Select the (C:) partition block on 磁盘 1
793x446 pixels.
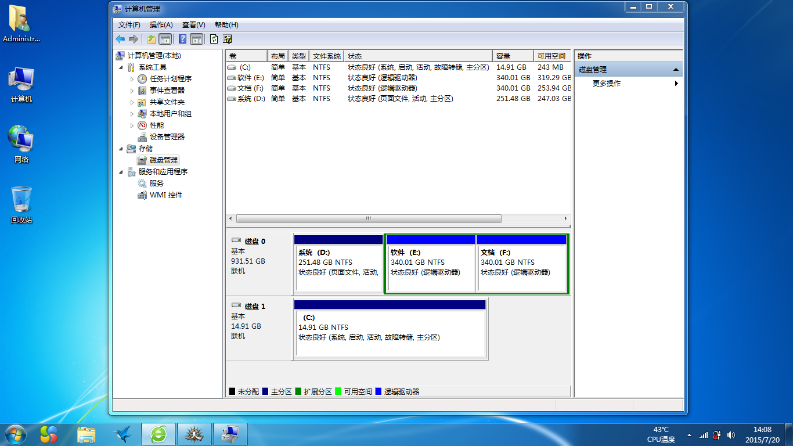click(x=390, y=328)
